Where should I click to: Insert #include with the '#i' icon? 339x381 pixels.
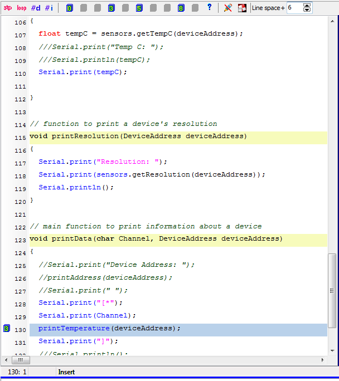point(49,8)
